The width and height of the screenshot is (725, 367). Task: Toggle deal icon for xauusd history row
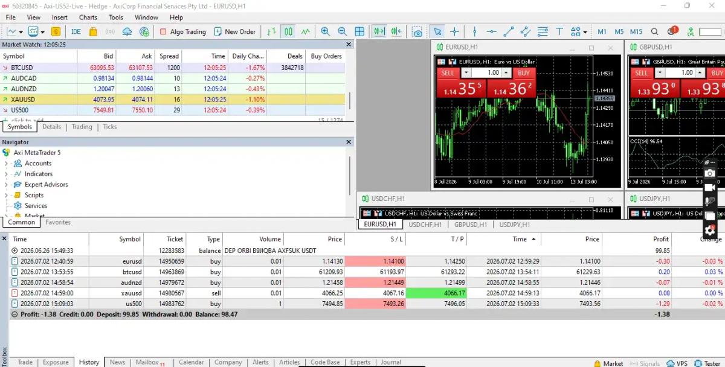point(15,293)
